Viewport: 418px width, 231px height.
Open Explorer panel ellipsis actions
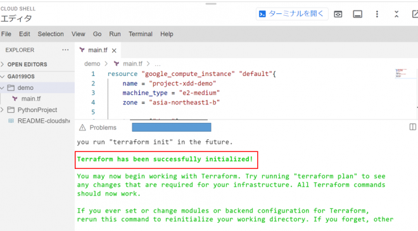pos(65,50)
